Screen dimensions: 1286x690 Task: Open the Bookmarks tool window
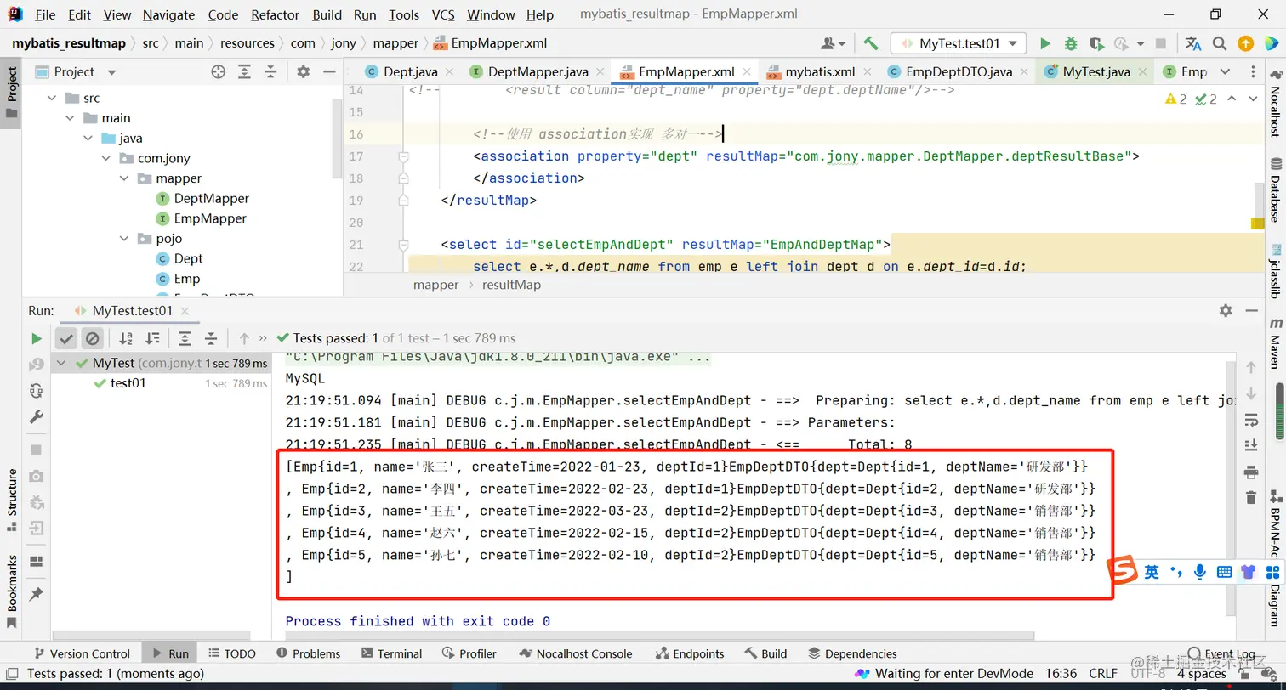[12, 591]
